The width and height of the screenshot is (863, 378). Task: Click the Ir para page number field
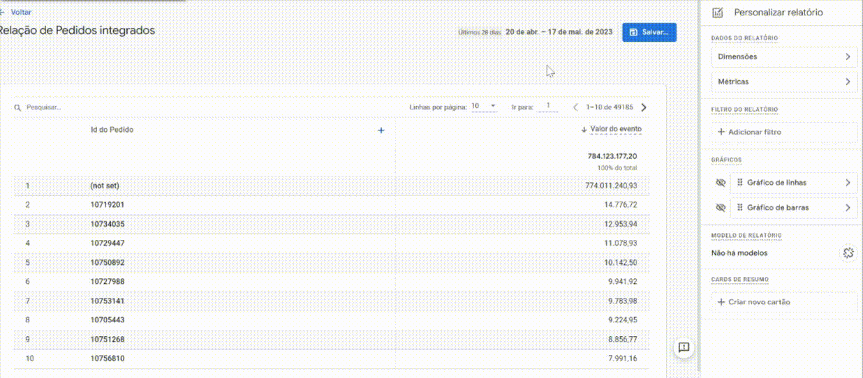[549, 107]
